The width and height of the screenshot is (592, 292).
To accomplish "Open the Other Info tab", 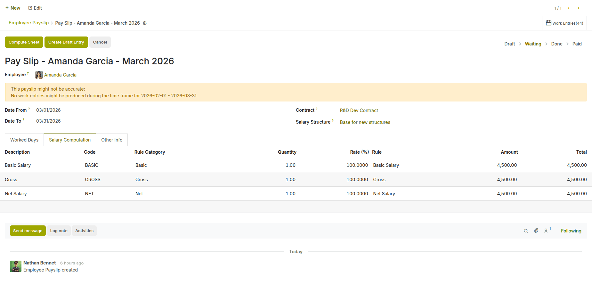I will (x=112, y=140).
